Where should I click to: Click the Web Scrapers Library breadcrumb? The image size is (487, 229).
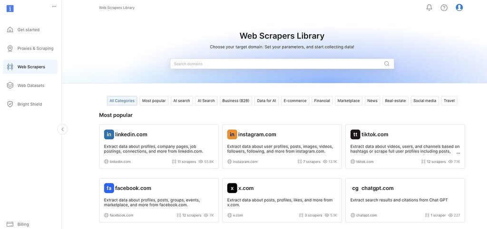(117, 8)
